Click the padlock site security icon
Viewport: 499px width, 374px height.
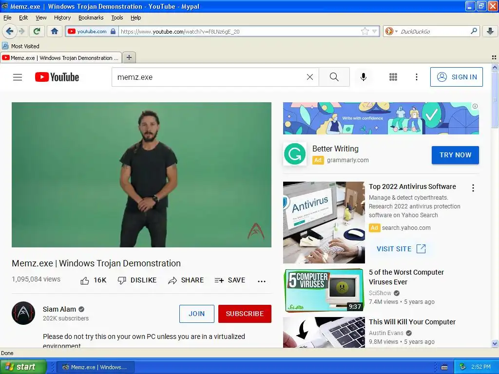point(113,31)
